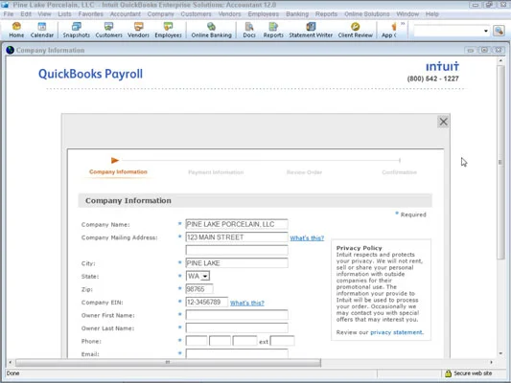Click the phone ext field
This screenshot has width=511, height=383.
point(282,341)
